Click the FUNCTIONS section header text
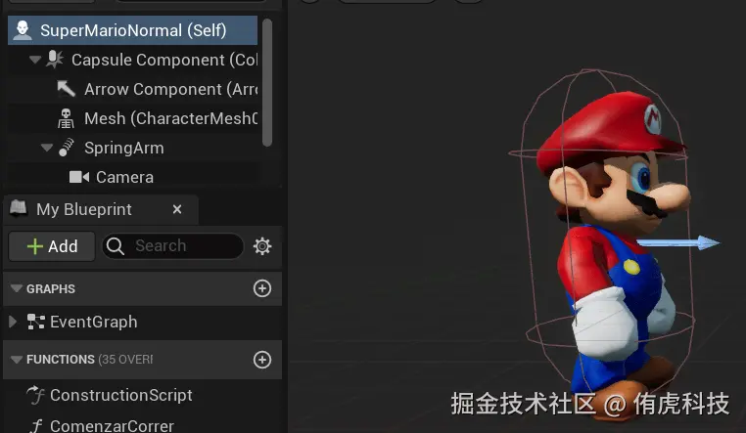Screen dimensions: 746x433 pos(61,360)
